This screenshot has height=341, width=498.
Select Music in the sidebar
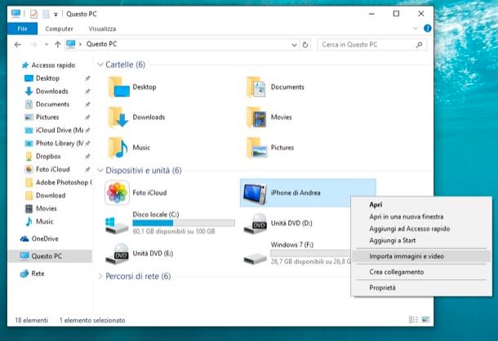point(44,221)
